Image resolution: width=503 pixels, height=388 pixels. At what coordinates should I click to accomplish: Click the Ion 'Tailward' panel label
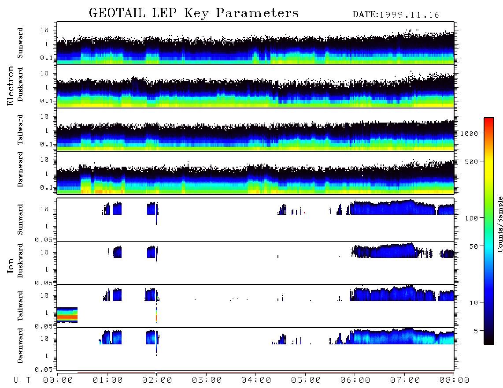pos(20,306)
